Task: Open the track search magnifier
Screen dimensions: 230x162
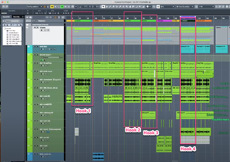Action: pos(62,17)
